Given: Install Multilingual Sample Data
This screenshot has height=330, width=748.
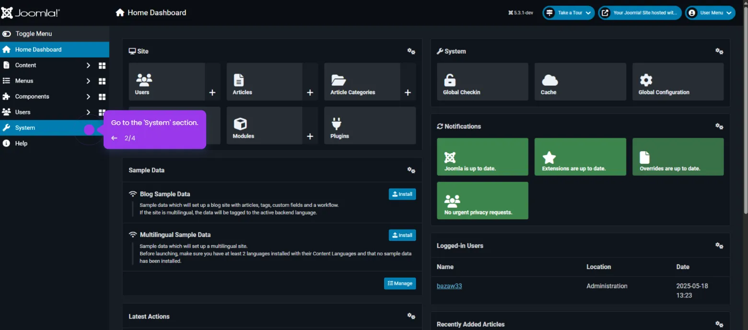Looking at the screenshot, I should coord(402,235).
